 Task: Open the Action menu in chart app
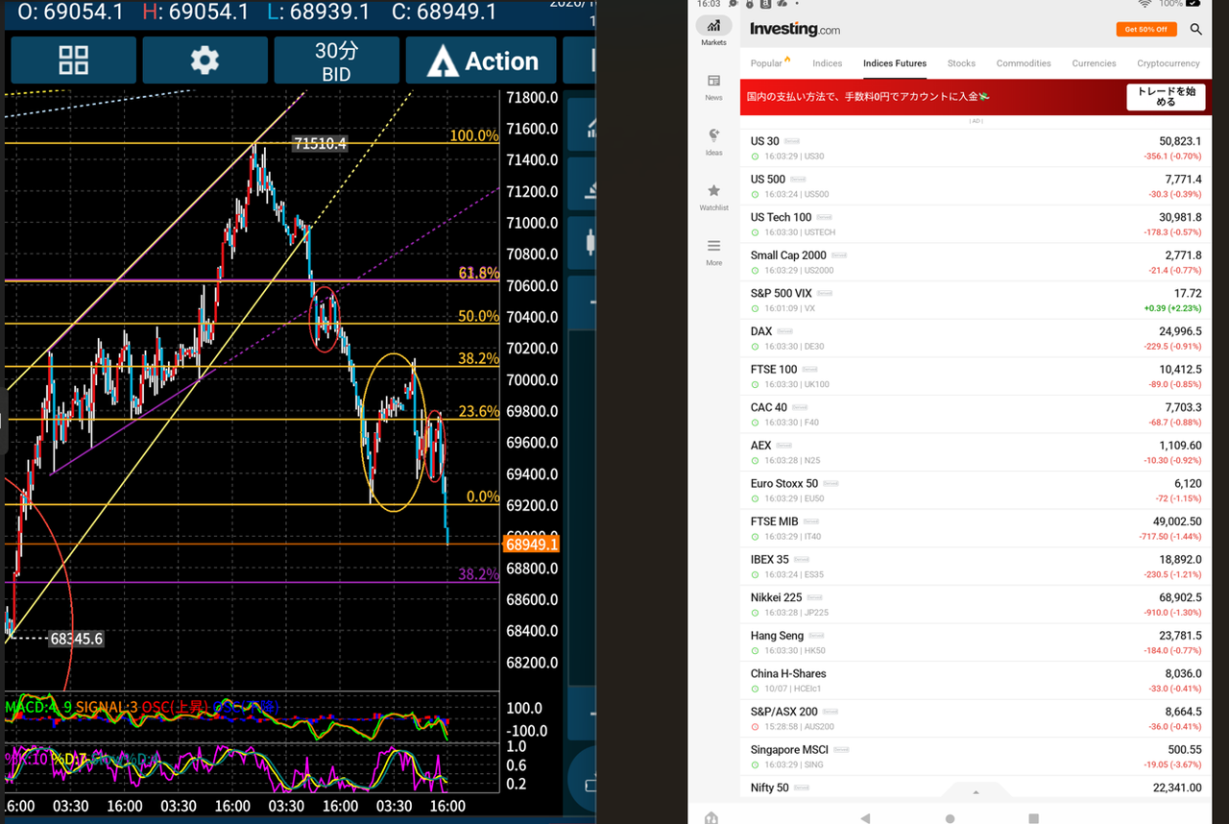pos(481,61)
